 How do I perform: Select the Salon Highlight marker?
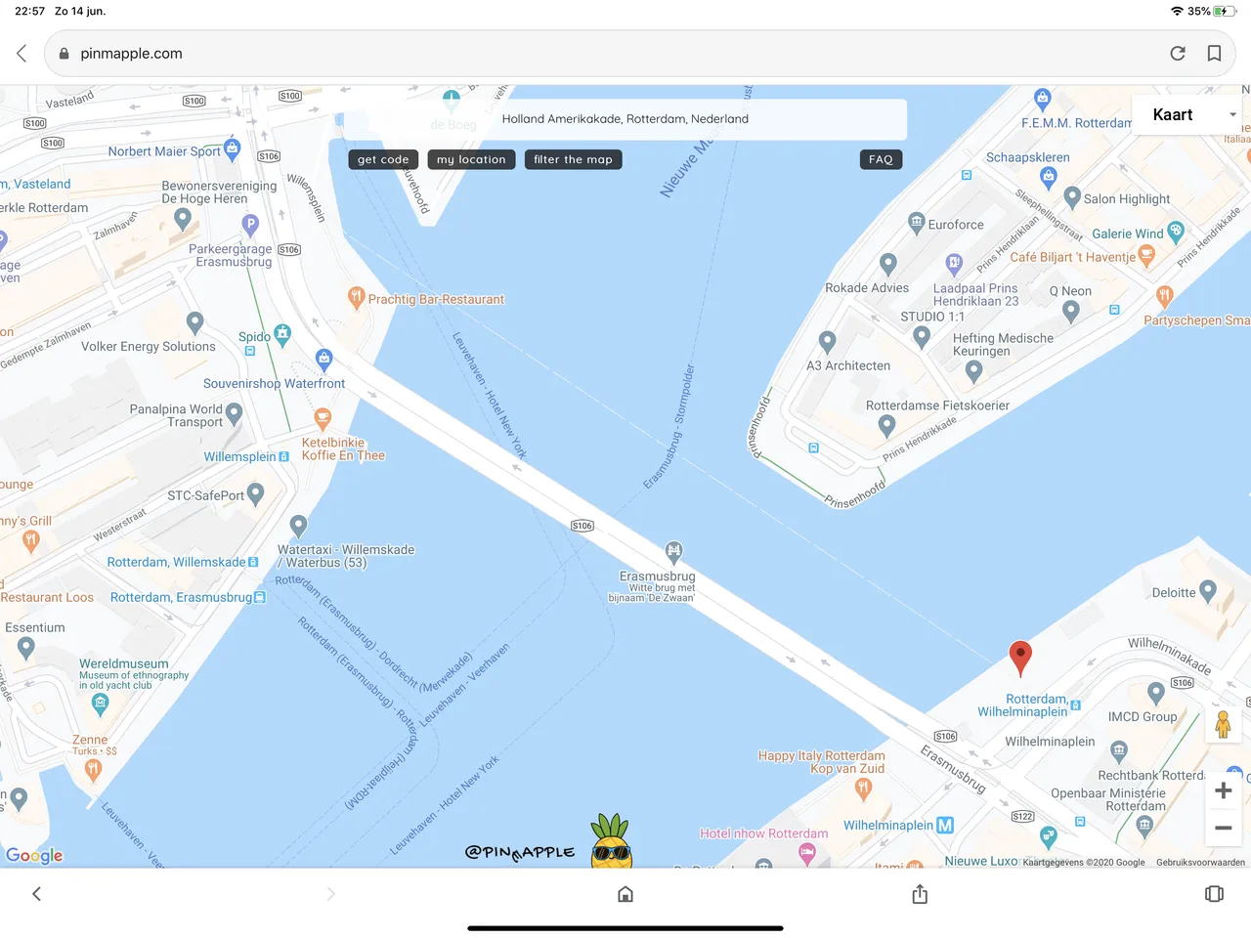(1072, 197)
